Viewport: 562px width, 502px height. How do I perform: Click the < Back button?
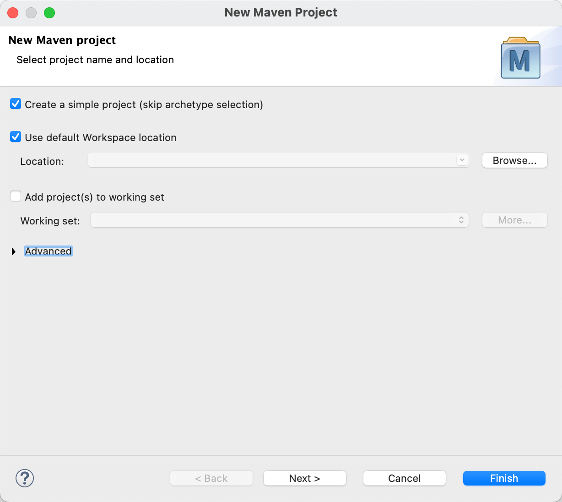211,478
